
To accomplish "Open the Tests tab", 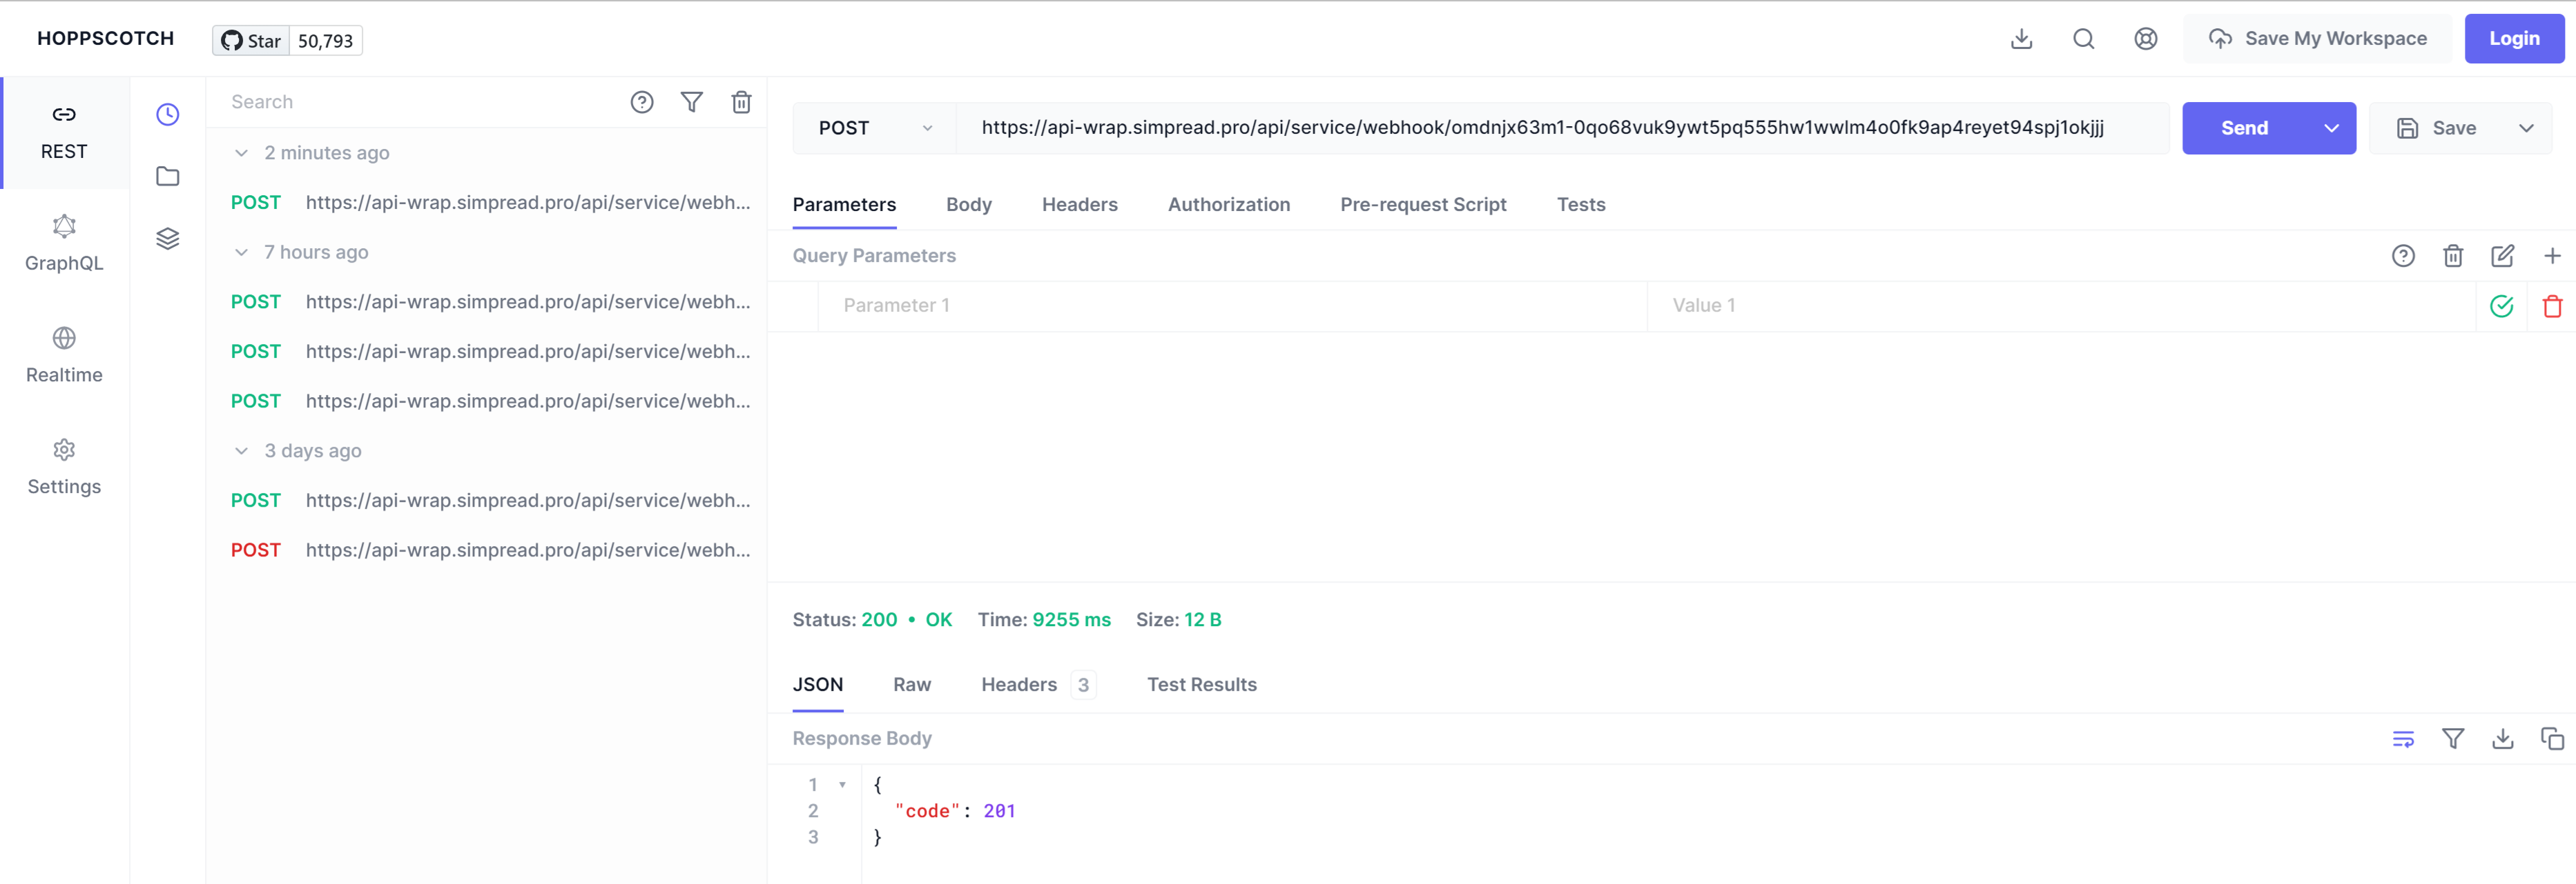I will pyautogui.click(x=1580, y=205).
